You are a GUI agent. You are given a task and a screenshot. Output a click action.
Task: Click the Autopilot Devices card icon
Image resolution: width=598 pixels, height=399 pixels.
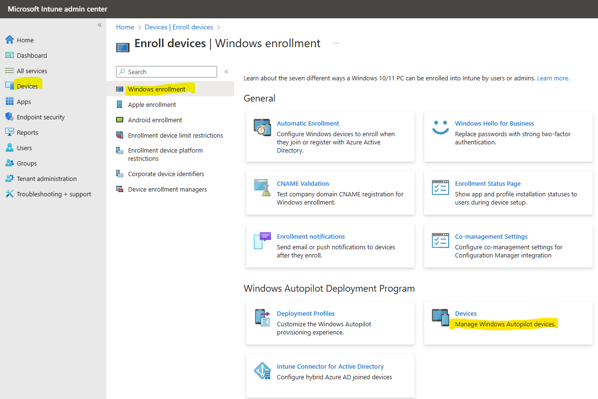[x=440, y=318]
